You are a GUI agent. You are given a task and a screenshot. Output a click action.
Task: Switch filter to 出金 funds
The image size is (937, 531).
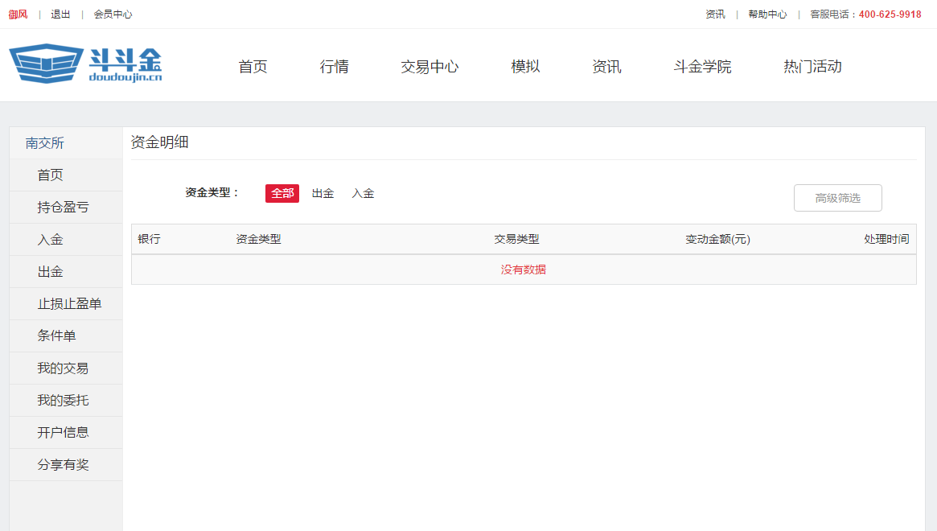pos(323,193)
